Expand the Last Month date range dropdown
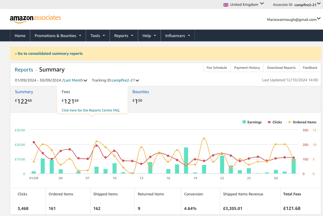Image resolution: width=323 pixels, height=216 pixels. (x=76, y=80)
